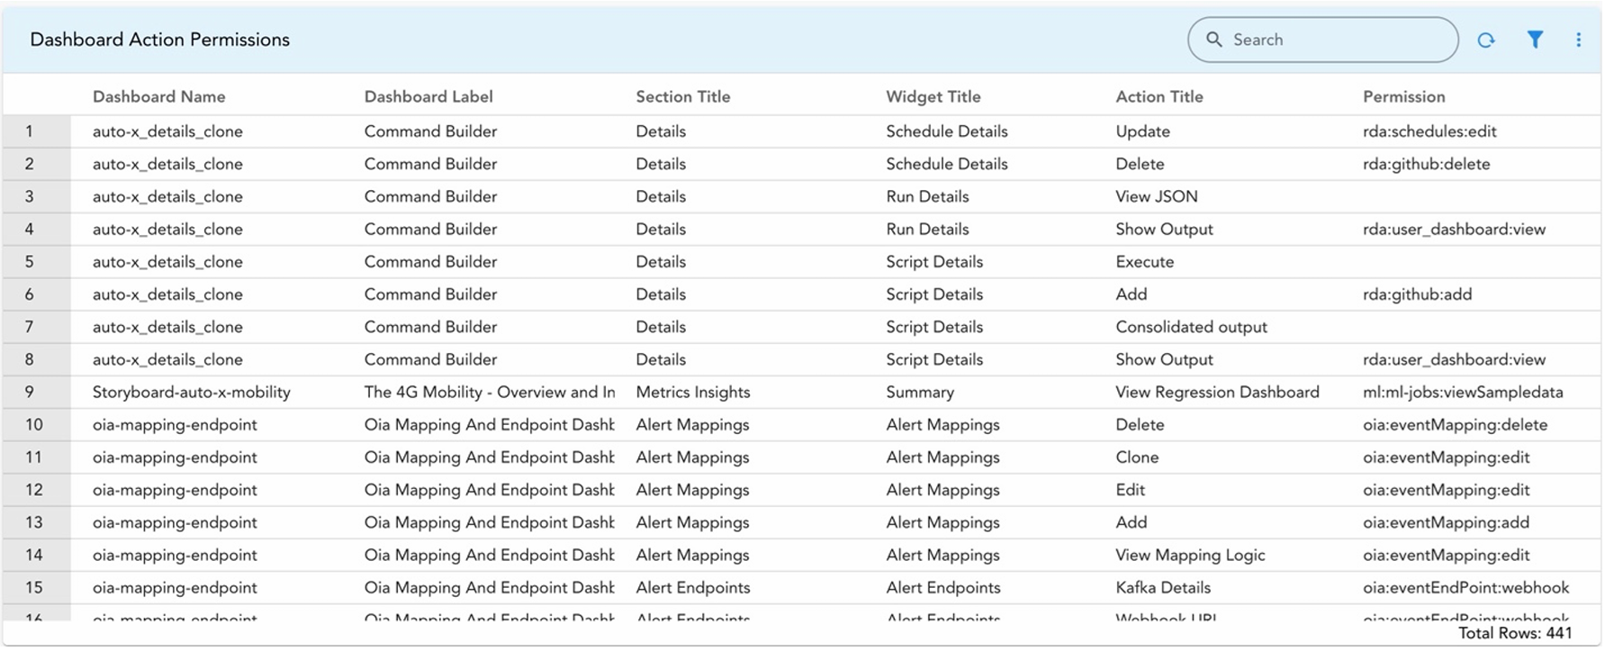
Task: Sort by Permission column header
Action: tap(1404, 96)
